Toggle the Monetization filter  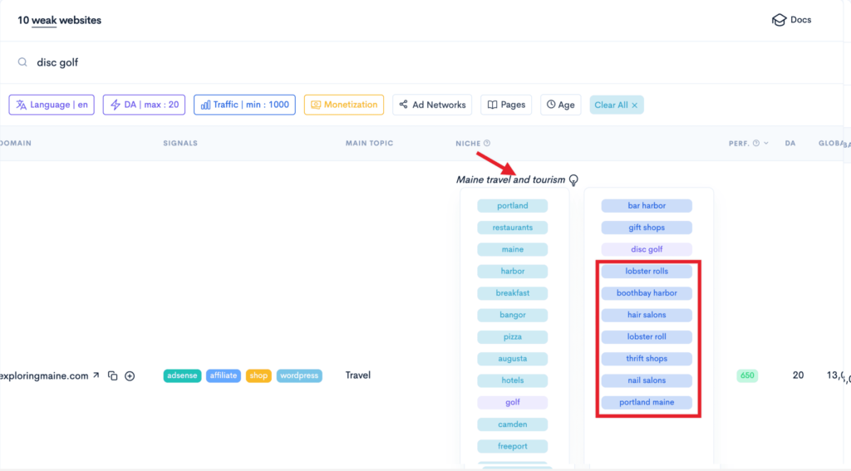tap(344, 105)
